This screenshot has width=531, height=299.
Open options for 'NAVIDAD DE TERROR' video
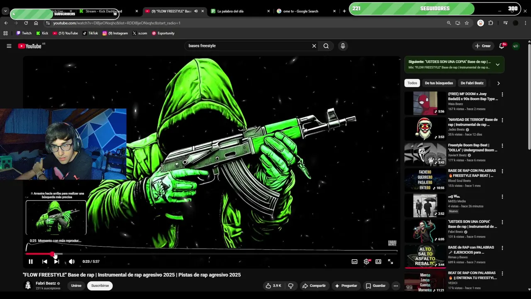tap(502, 120)
